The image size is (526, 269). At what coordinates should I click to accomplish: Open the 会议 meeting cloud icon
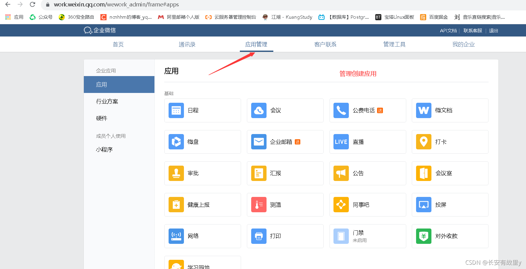(259, 110)
